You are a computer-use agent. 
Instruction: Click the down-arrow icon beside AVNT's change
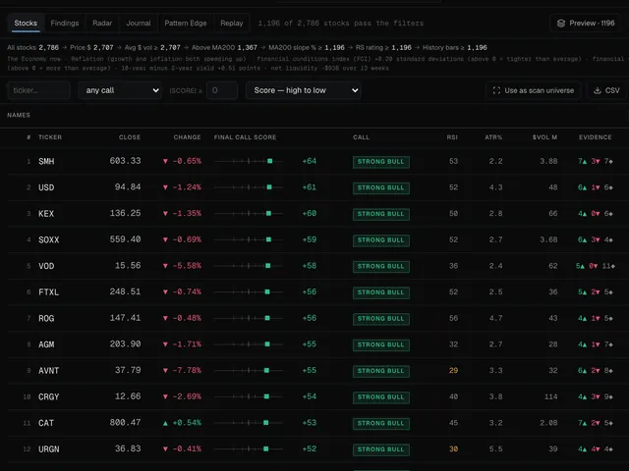165,371
